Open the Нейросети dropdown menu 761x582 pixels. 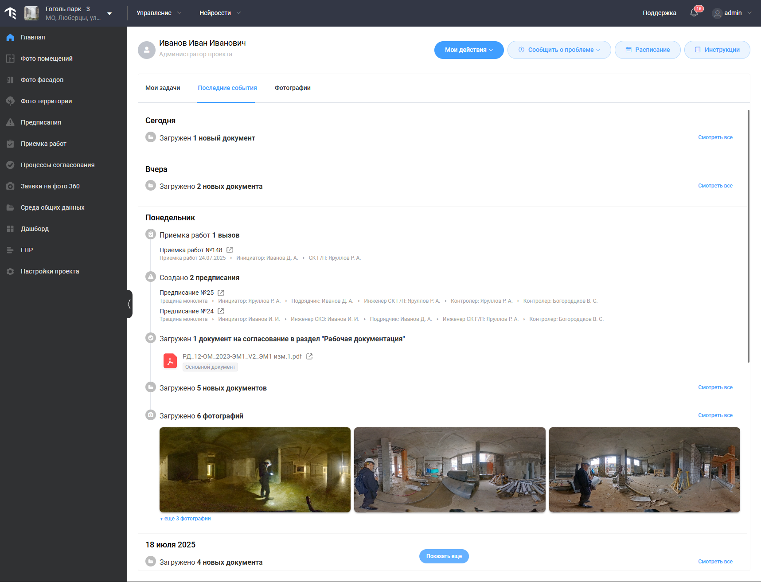coord(220,13)
